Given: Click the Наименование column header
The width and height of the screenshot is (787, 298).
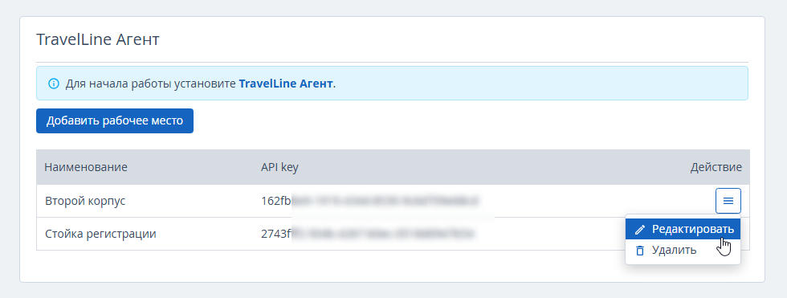Looking at the screenshot, I should (x=86, y=167).
